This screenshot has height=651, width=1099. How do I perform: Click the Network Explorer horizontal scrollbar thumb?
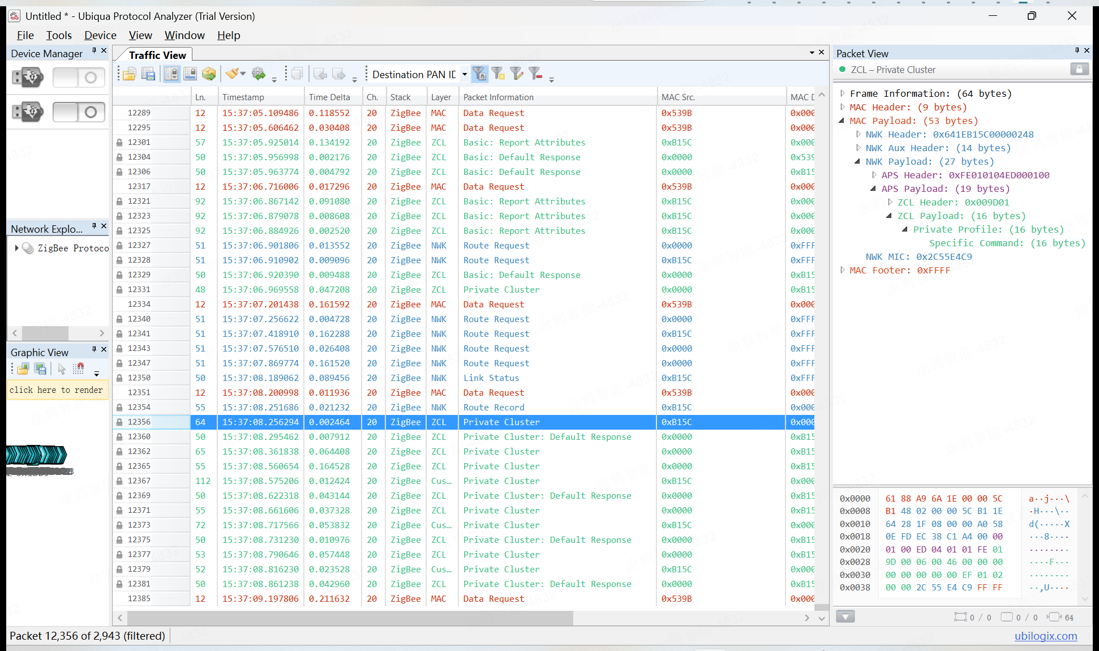pos(45,333)
